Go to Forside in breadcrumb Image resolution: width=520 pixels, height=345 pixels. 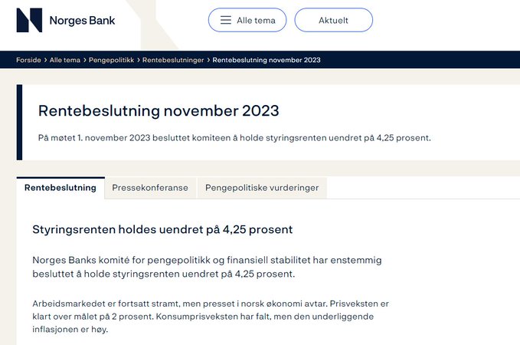coord(28,60)
